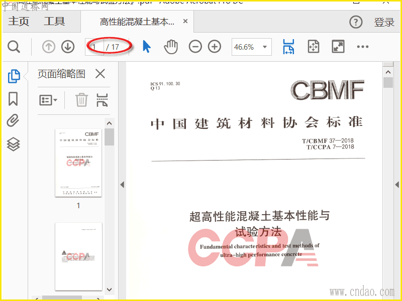Click the fit width scrolling icon
Screen dimensions: 402x301
point(288,47)
